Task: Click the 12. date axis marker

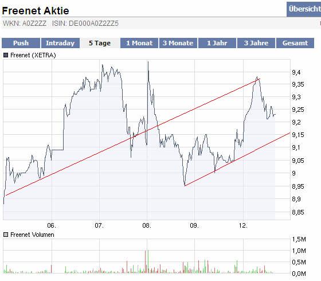Action: point(243,225)
